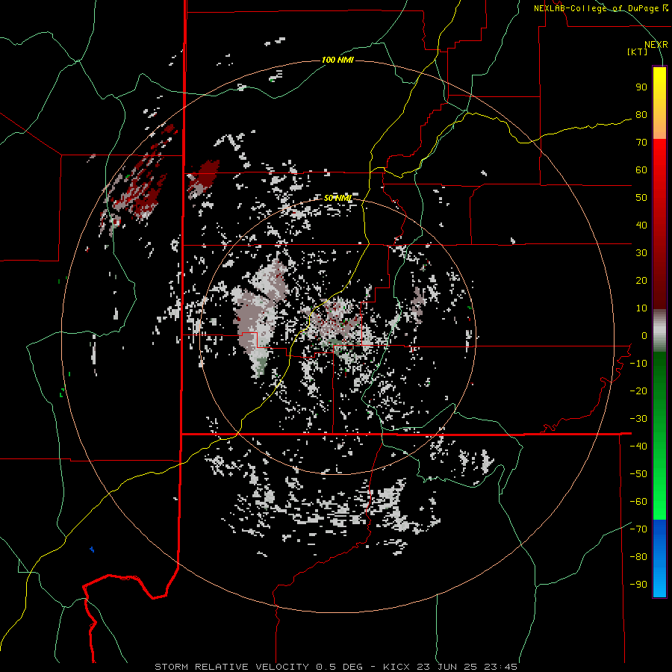Click the KICX radar site identifier
Viewport: 672px width, 672px height.
coord(396,667)
